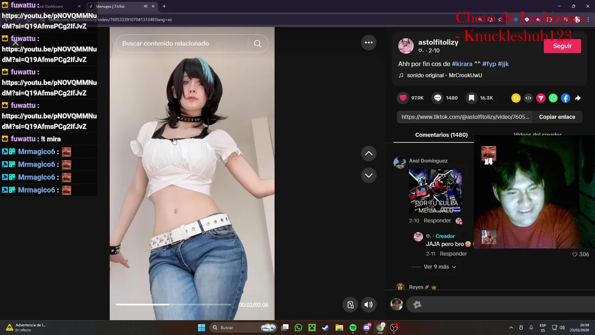Mute the video with the speaker button

[x=368, y=305]
